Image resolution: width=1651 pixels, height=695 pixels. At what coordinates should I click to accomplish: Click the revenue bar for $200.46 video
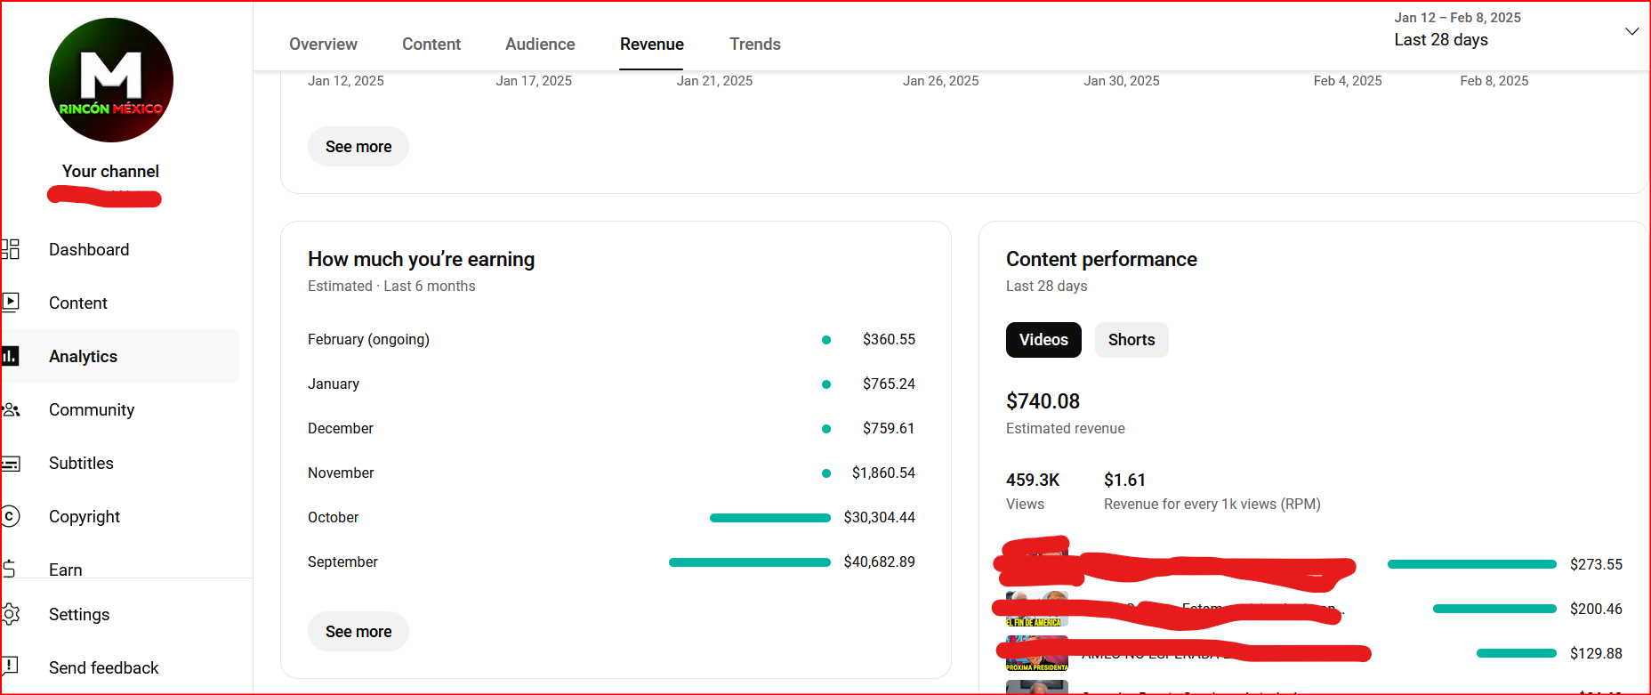coord(1494,609)
